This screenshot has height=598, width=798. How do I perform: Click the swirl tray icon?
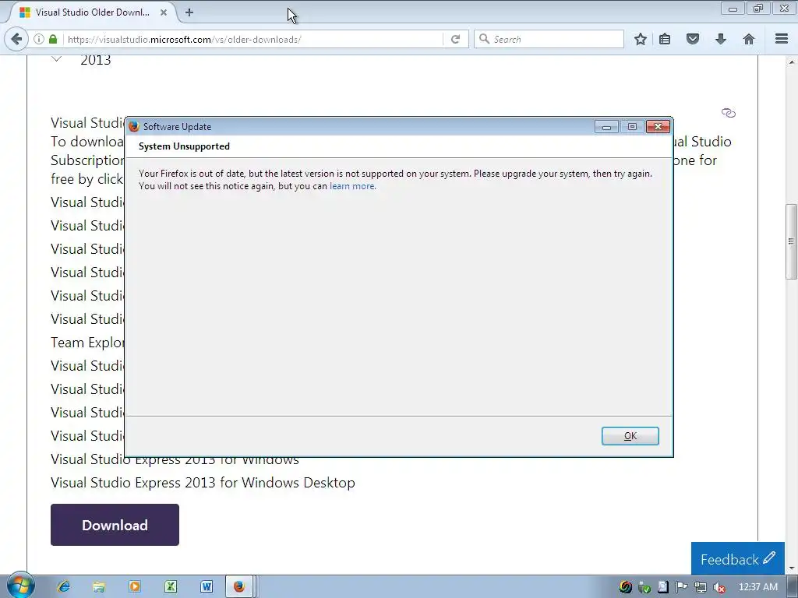(626, 587)
